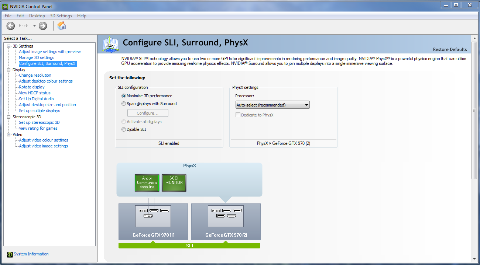
Task: Open Rotate display task
Action: pos(32,87)
